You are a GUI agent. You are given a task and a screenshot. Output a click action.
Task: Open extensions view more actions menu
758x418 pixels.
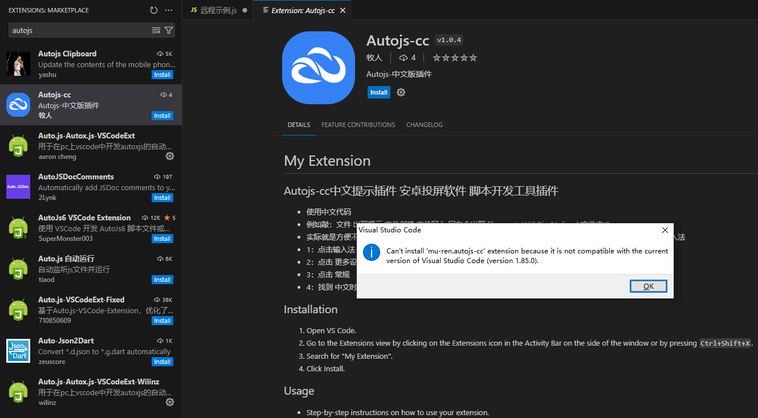point(169,10)
